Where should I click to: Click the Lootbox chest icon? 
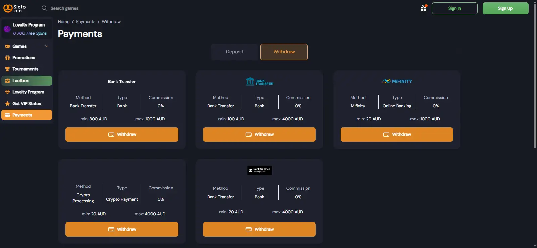coord(7,81)
